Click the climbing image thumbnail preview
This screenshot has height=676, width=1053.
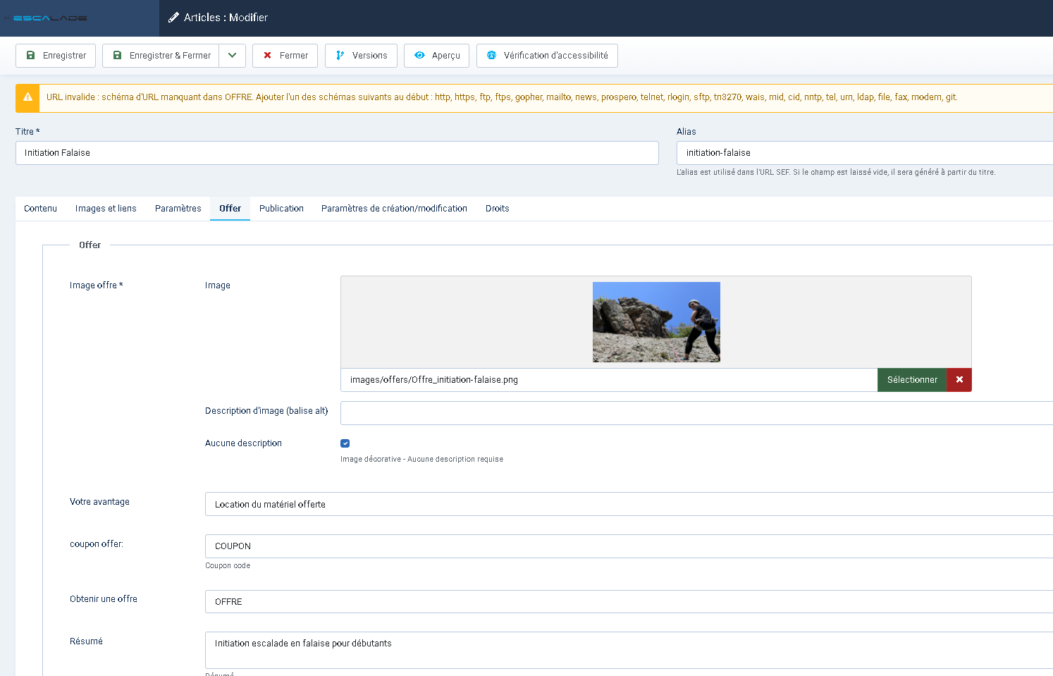[x=656, y=322]
